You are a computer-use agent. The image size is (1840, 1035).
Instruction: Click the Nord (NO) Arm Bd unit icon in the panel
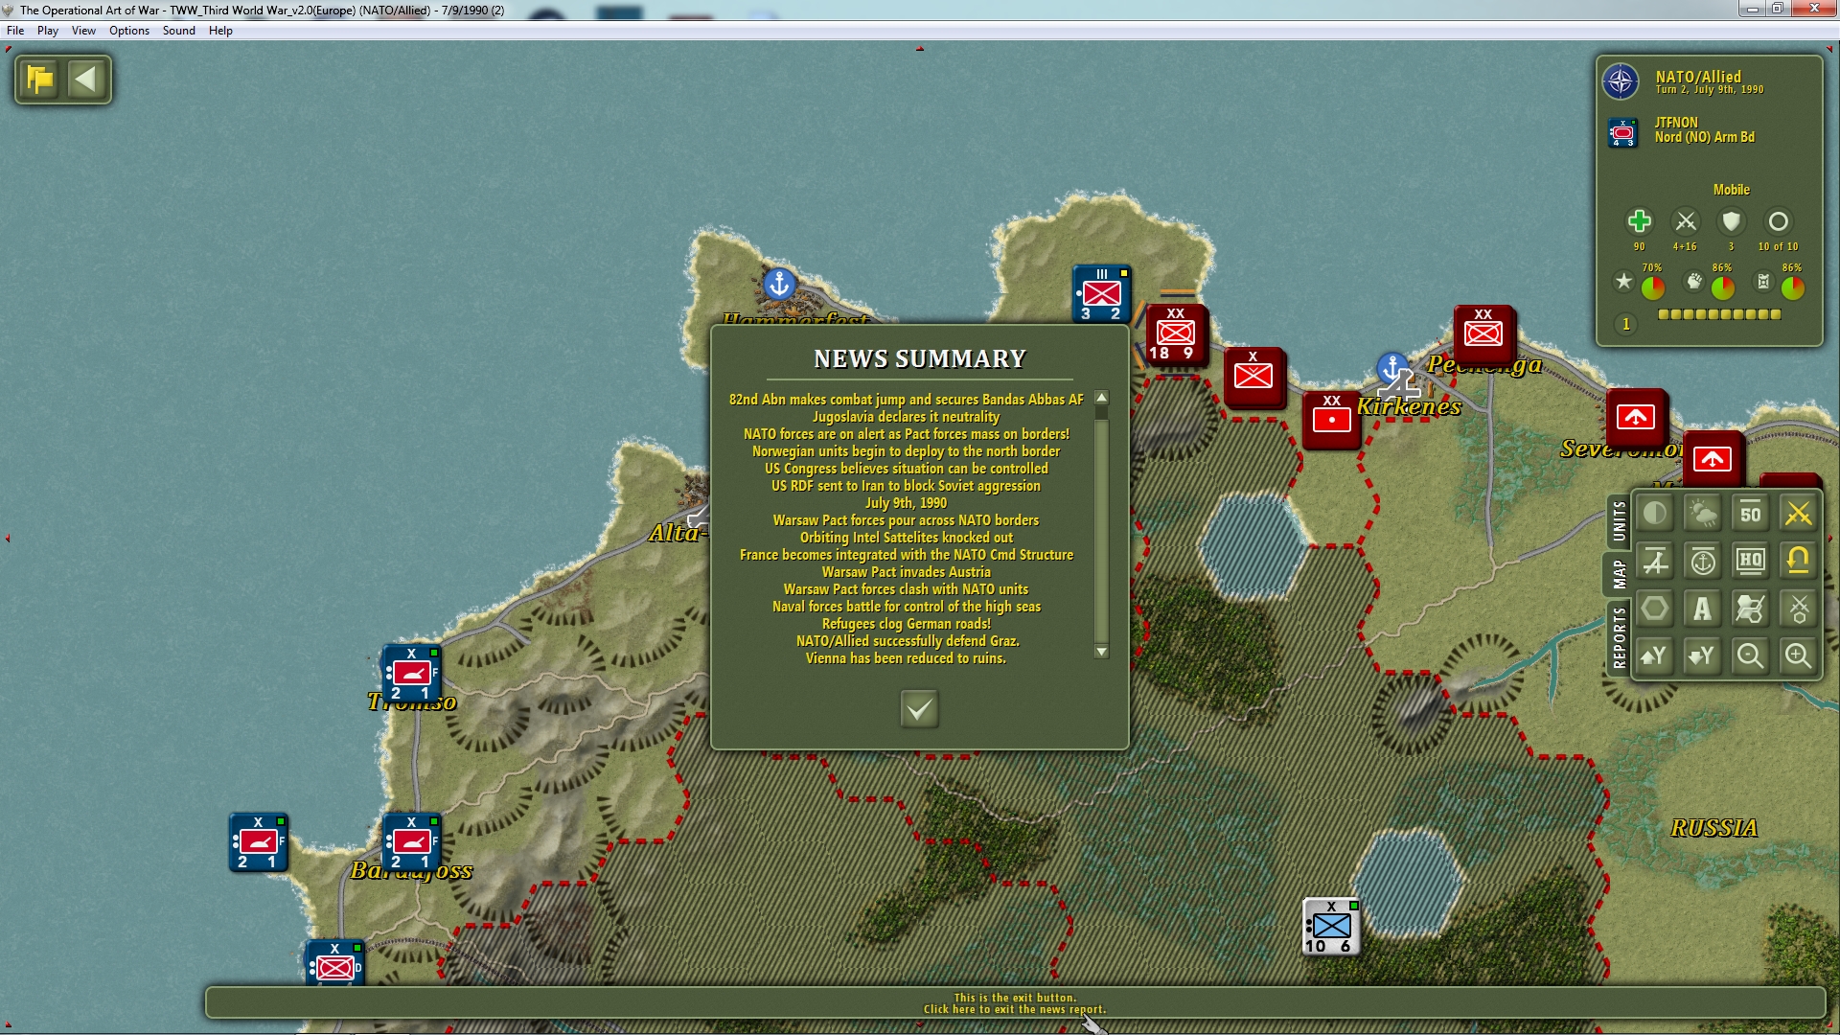[x=1622, y=132]
